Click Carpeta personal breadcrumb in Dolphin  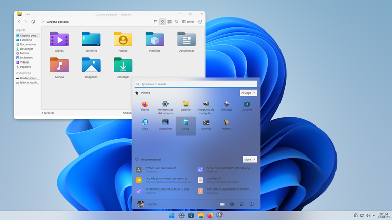58,22
